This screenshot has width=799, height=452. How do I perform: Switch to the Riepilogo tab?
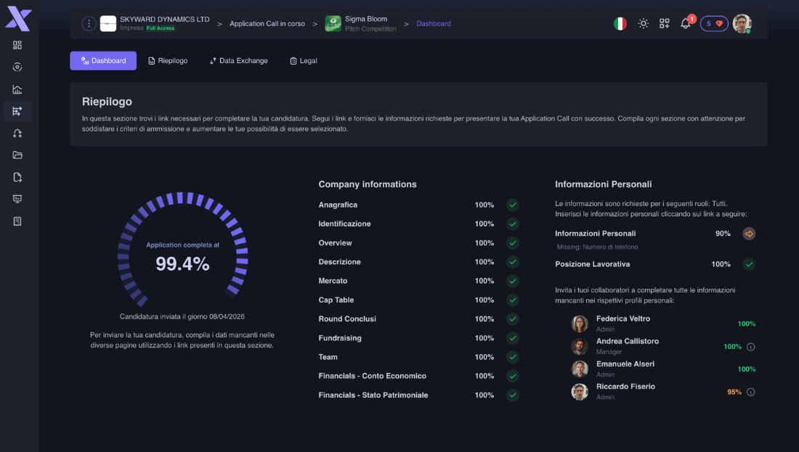(x=168, y=60)
